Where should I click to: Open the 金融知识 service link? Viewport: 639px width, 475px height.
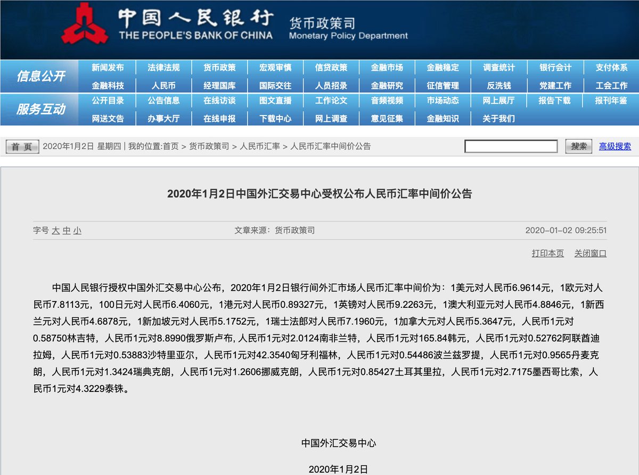coord(443,119)
